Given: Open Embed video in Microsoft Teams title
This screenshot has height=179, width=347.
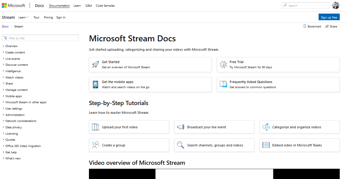Looking at the screenshot, I should tap(297, 145).
